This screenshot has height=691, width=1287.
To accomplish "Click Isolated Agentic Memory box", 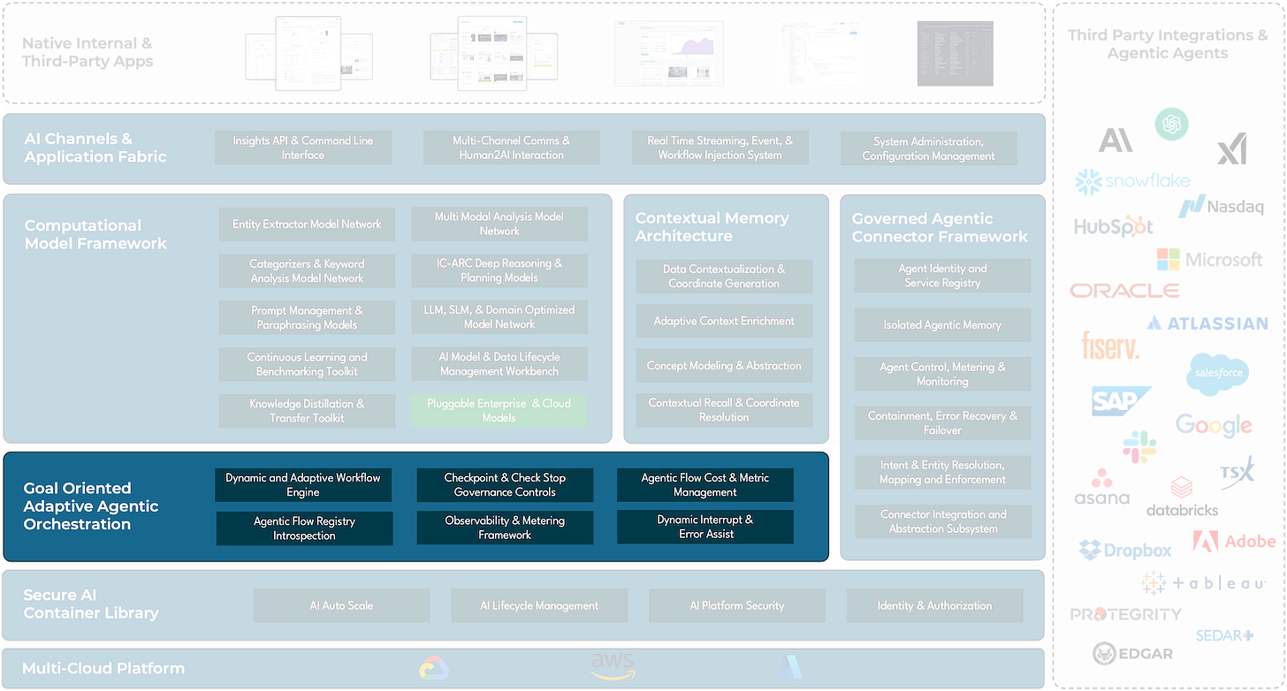I will 942,325.
